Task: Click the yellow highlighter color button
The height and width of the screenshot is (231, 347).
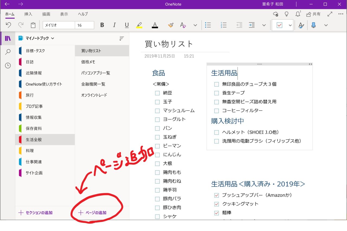Action: tap(139, 25)
